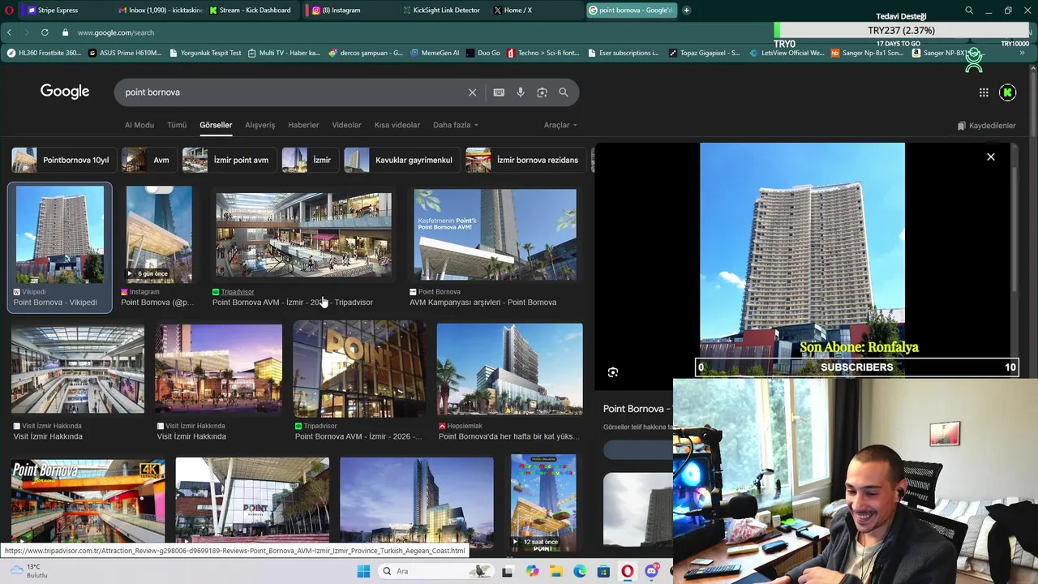Open the Google account avatar menu
The height and width of the screenshot is (584, 1038).
[1008, 92]
